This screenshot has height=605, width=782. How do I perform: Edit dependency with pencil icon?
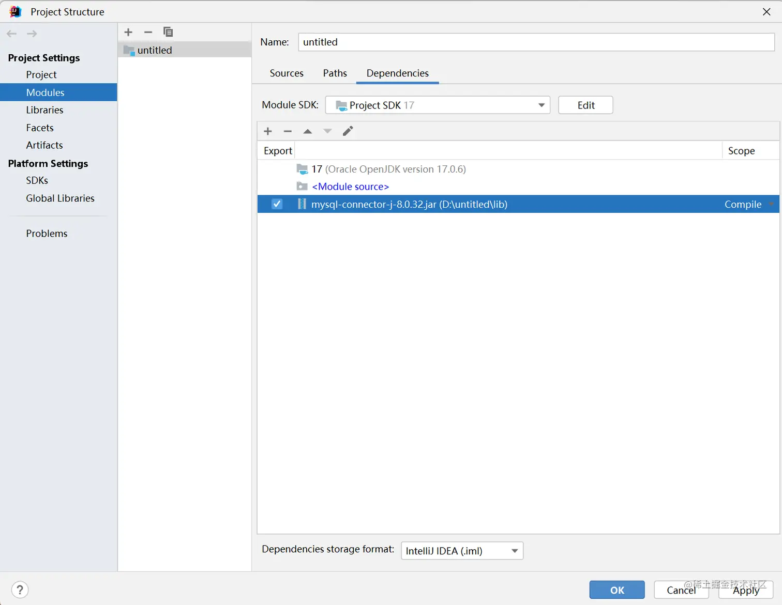click(x=348, y=131)
